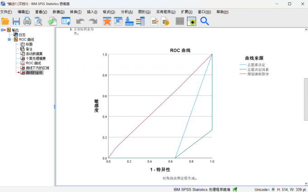Click the H: 514, W: 339 pt status
This screenshot has width=308, height=192.
292,189
